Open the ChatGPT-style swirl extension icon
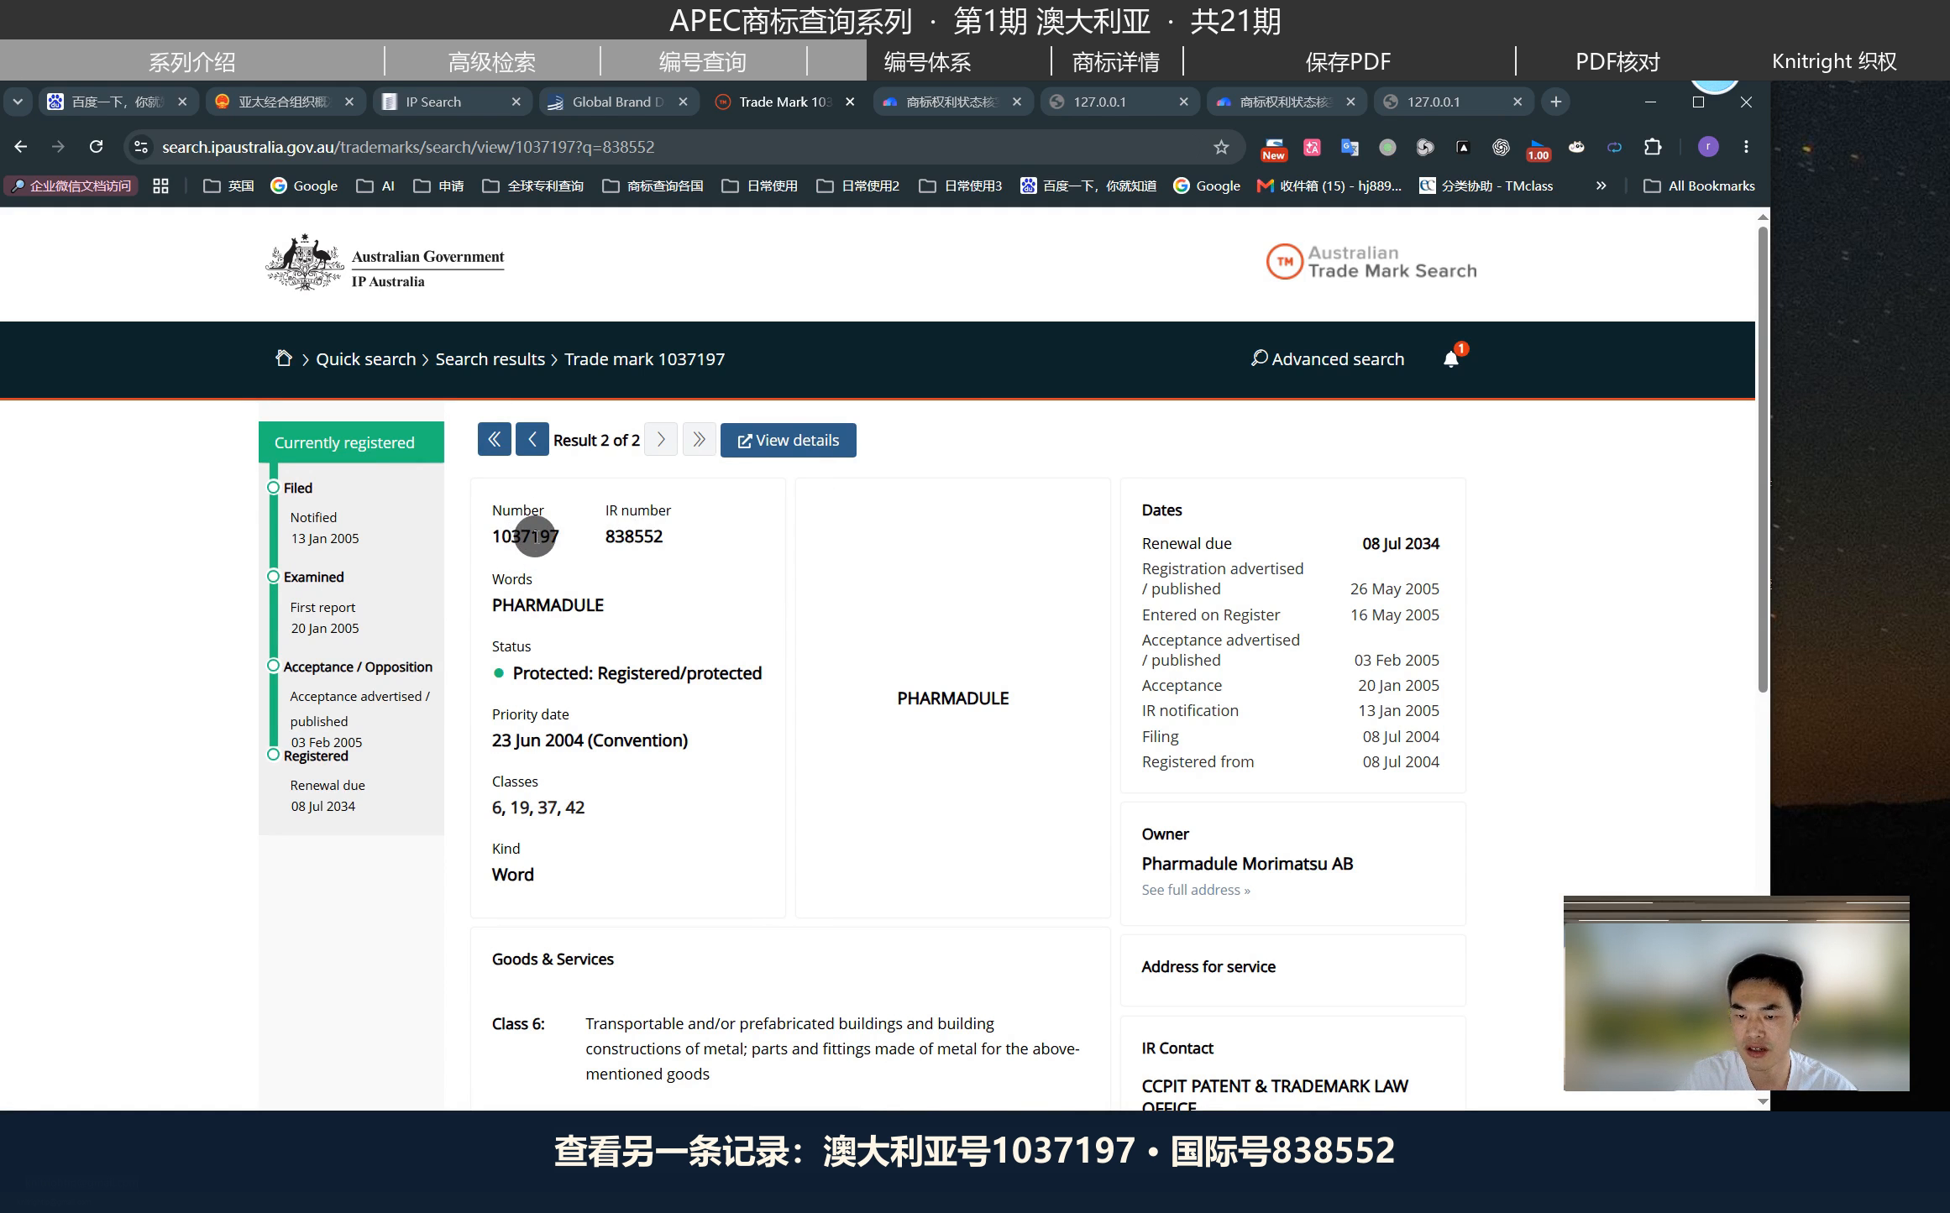1950x1213 pixels. [x=1501, y=147]
